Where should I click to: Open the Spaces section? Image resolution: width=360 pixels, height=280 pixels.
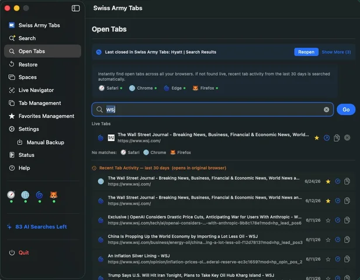[22, 77]
